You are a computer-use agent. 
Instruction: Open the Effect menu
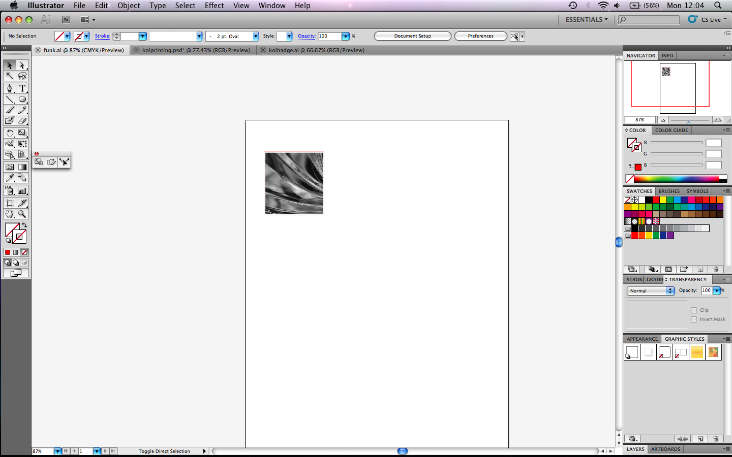click(214, 6)
